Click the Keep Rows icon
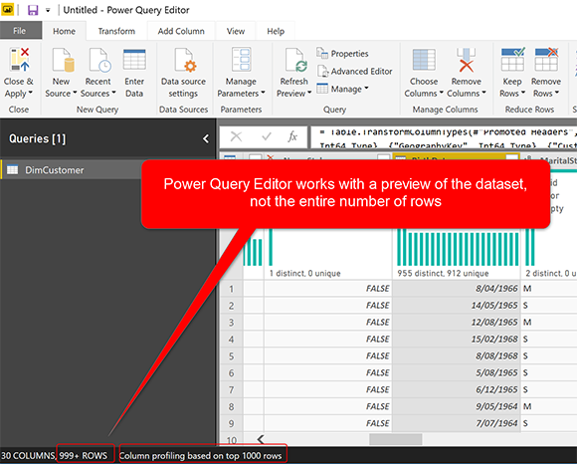Viewport: 577px width, 464px height. pos(512,60)
